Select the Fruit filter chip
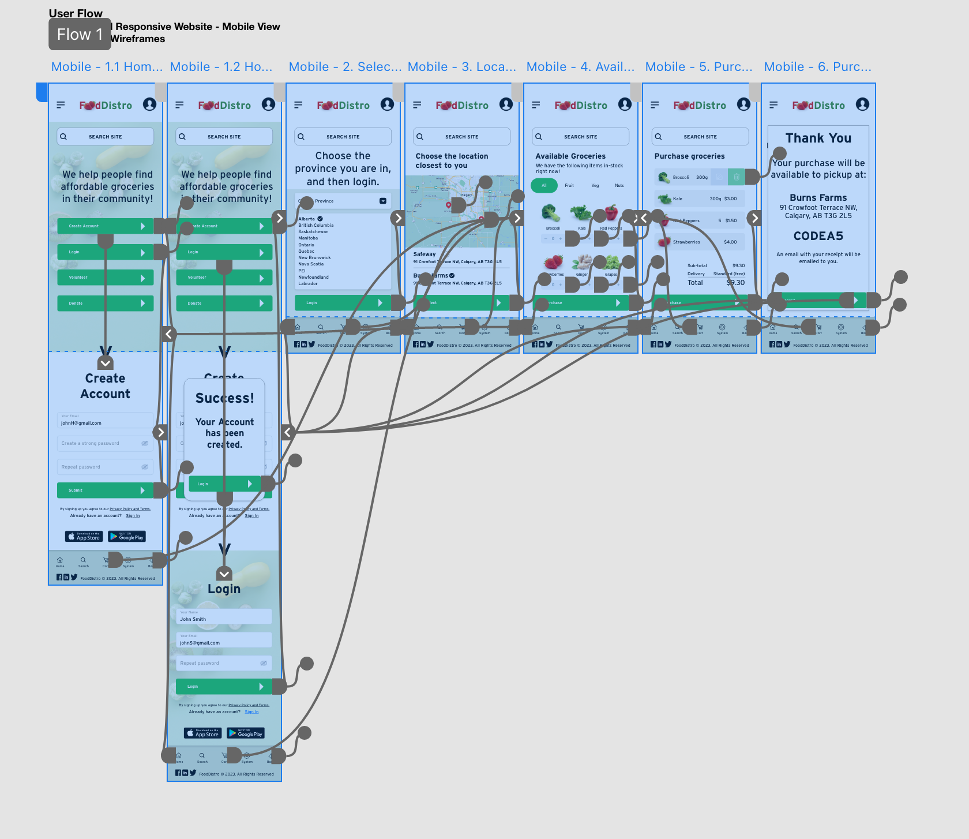The height and width of the screenshot is (839, 969). point(569,185)
